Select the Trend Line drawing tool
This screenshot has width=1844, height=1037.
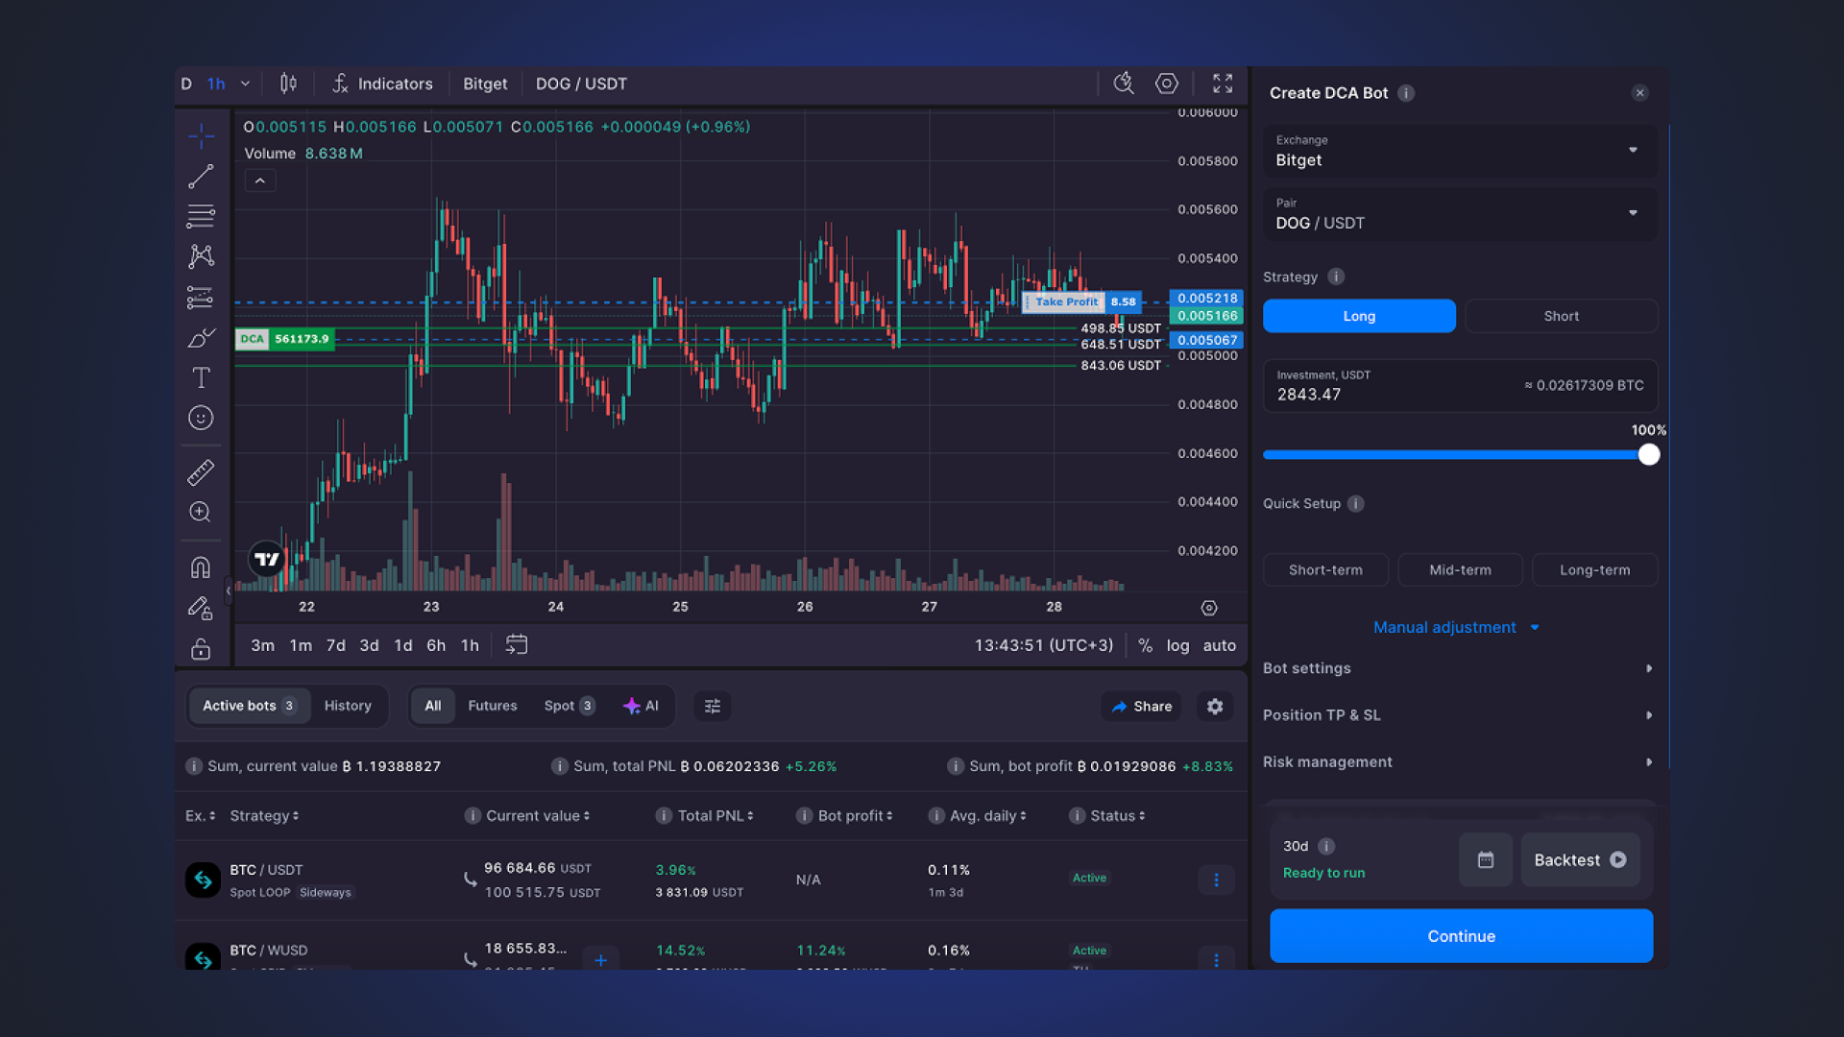(201, 177)
